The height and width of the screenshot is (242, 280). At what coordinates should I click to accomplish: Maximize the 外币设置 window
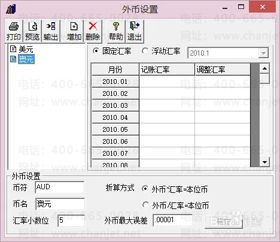[x=241, y=7]
